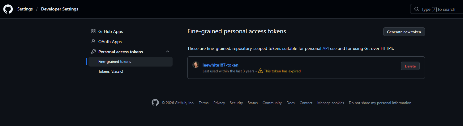Open the Manage cookies footer link
463x126 pixels.
click(x=330, y=103)
